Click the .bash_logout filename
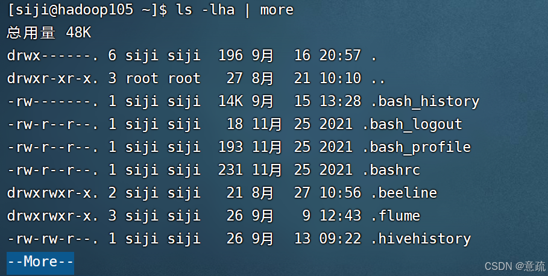Image resolution: width=548 pixels, height=276 pixels. (412, 125)
